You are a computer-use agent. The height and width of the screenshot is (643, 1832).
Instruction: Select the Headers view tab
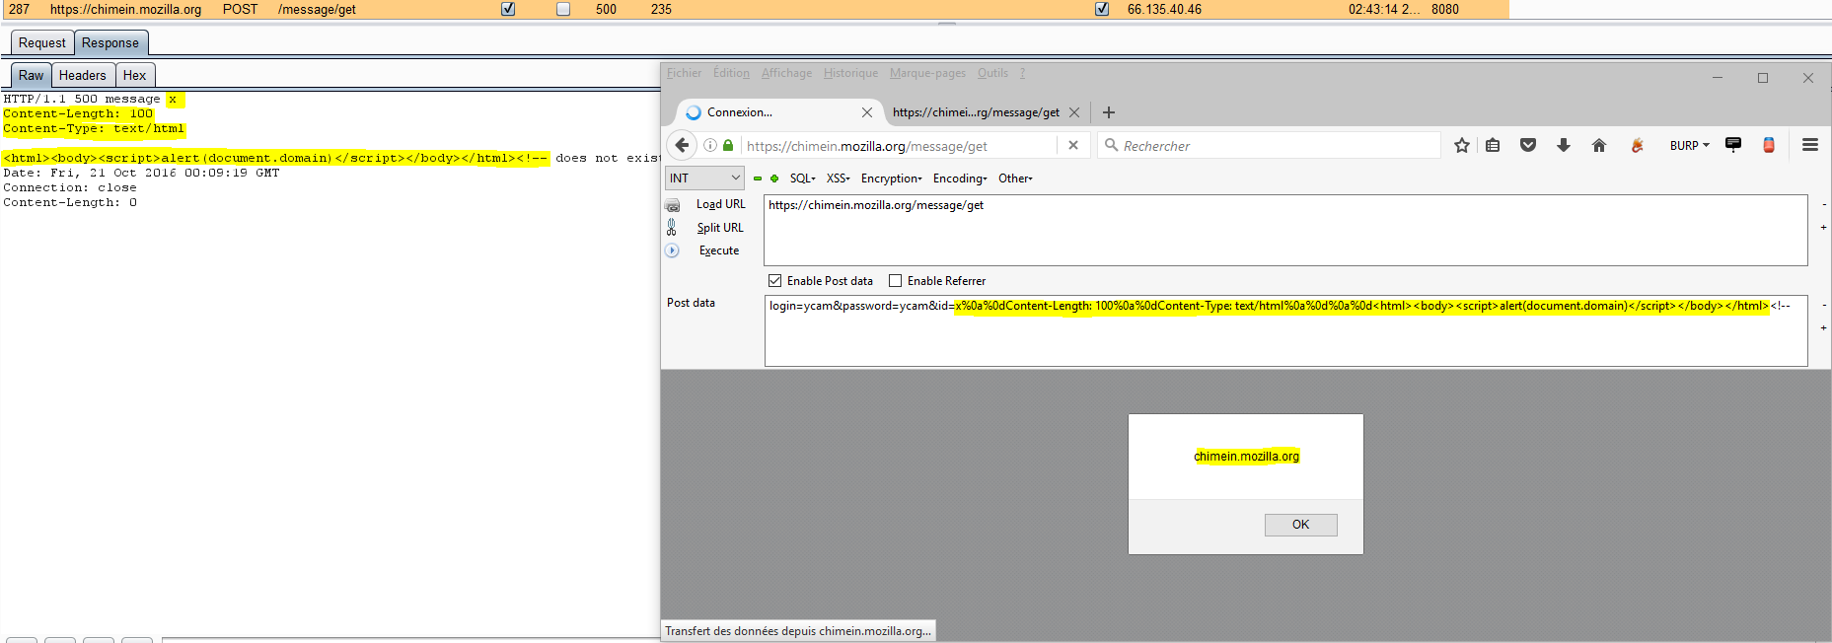[x=83, y=75]
